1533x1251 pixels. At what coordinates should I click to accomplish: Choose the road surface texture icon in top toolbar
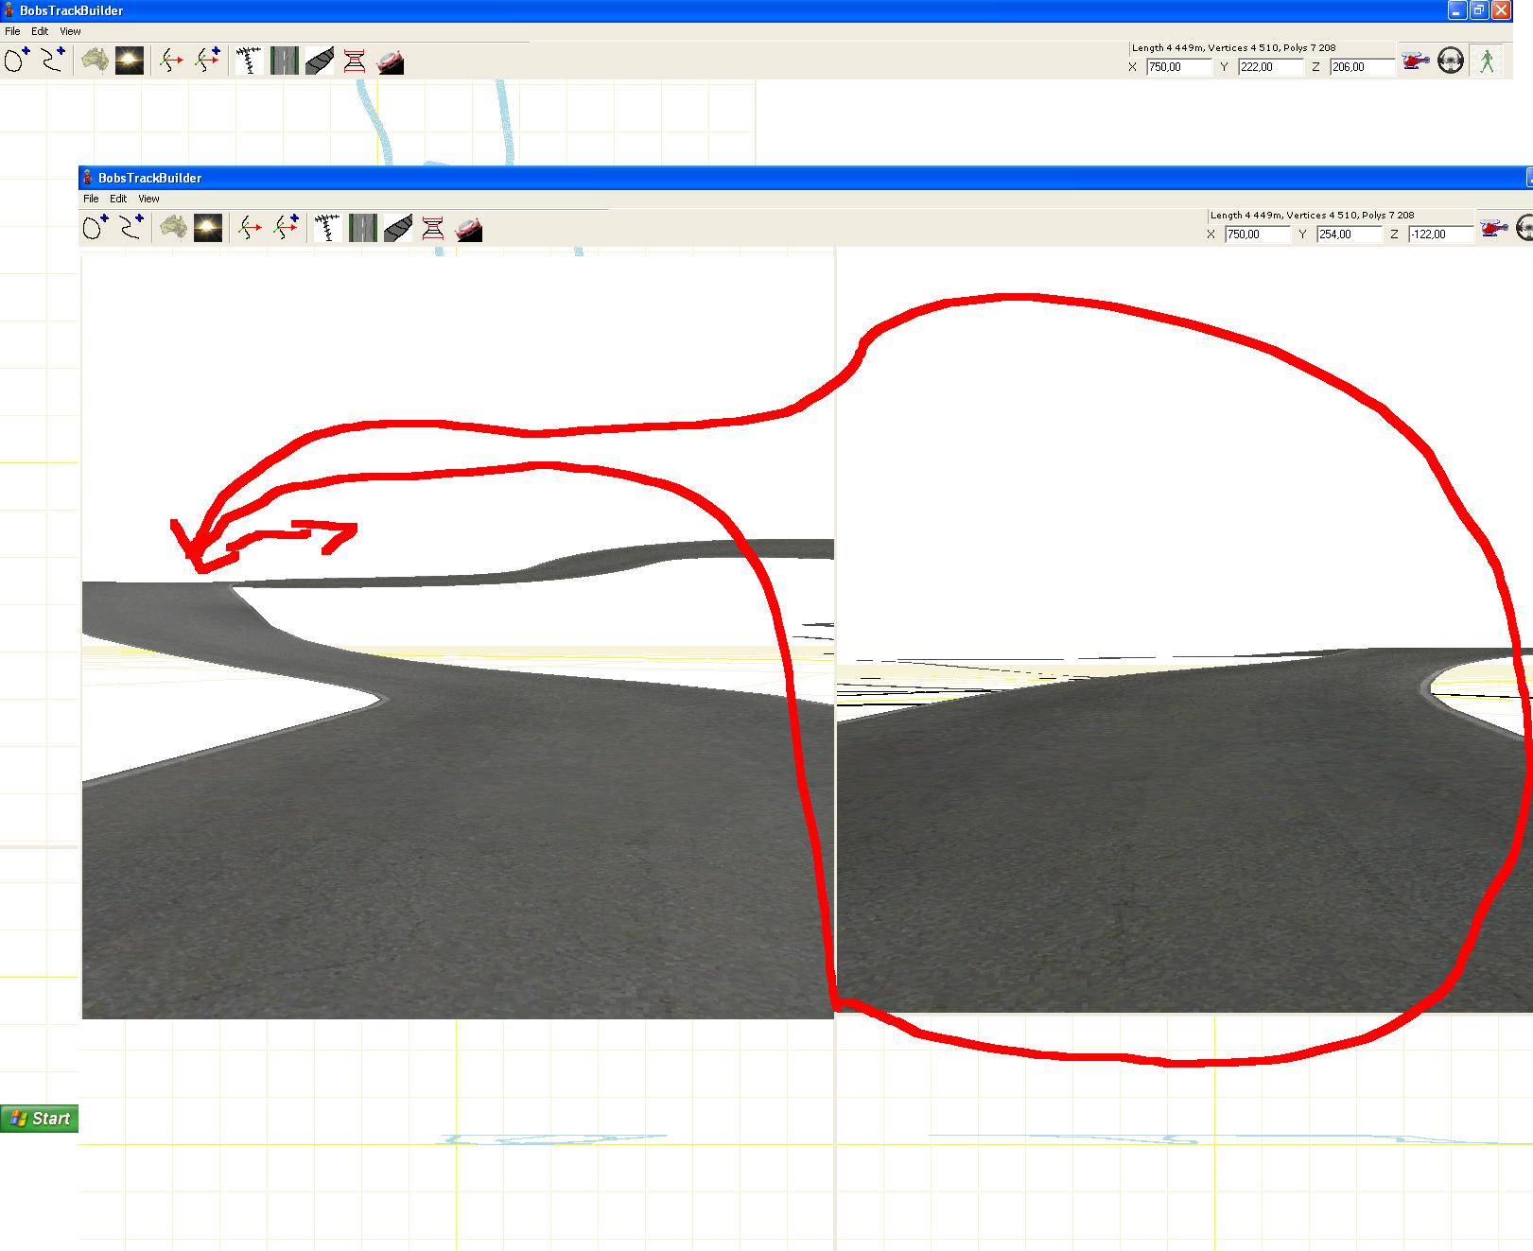click(285, 61)
